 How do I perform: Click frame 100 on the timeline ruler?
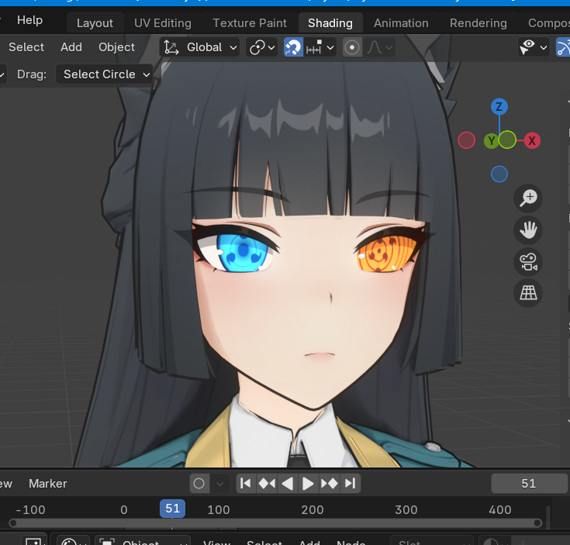218,510
